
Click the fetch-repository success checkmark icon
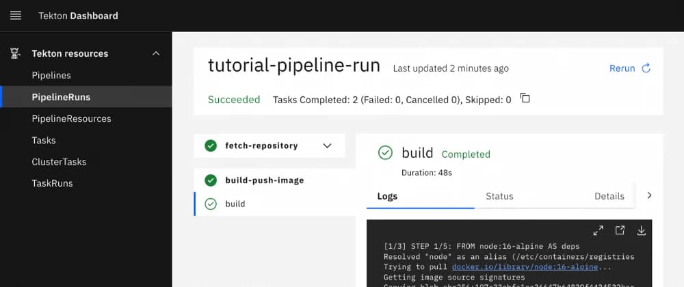coord(211,146)
